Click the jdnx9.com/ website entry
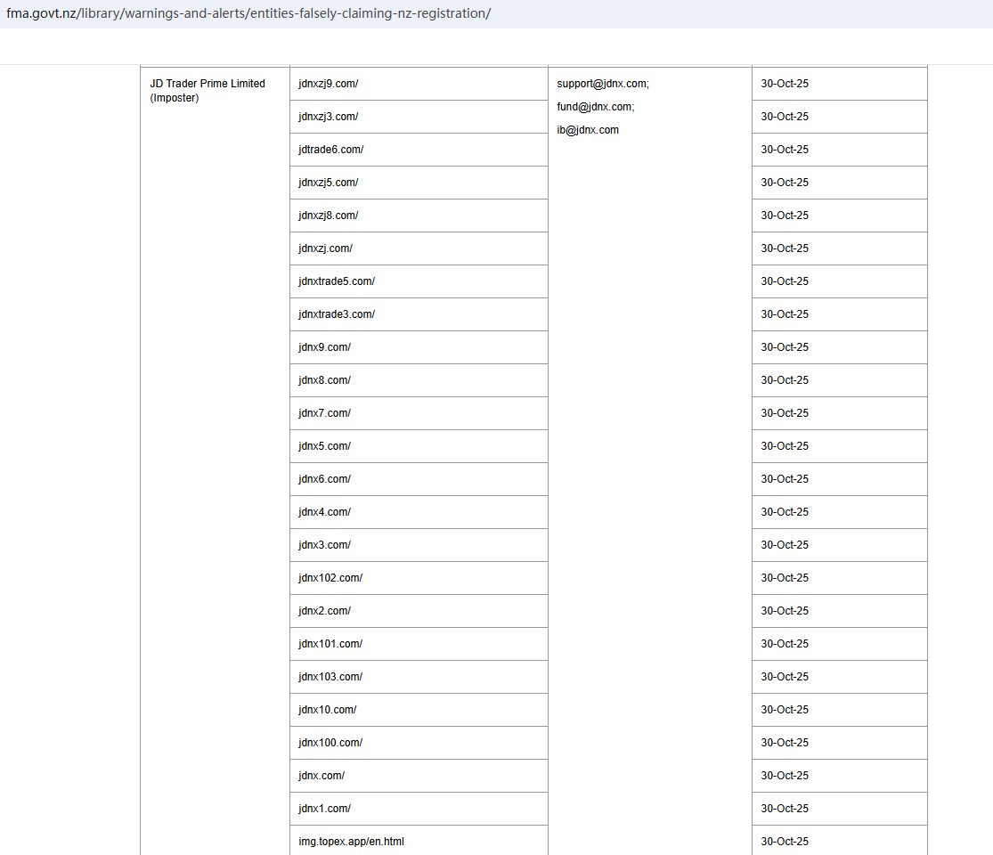993x855 pixels. [324, 347]
